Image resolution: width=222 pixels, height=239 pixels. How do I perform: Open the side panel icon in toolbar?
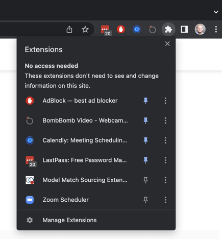(184, 29)
